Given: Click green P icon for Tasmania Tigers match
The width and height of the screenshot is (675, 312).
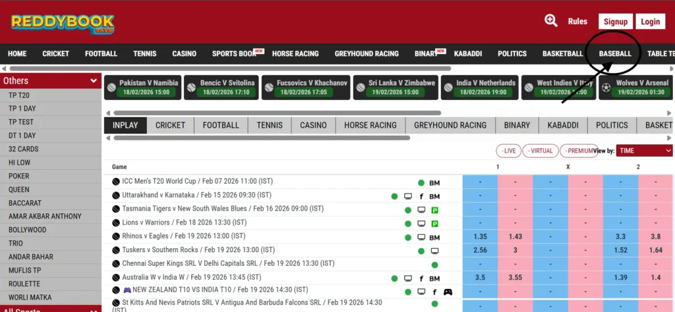Looking at the screenshot, I should (435, 210).
